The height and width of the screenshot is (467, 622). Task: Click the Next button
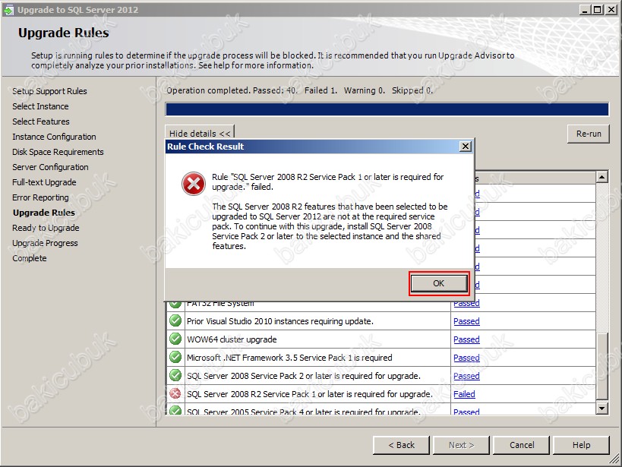pyautogui.click(x=461, y=445)
